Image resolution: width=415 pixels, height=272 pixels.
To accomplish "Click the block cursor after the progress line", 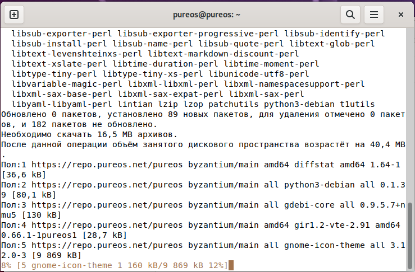I will (231, 265).
